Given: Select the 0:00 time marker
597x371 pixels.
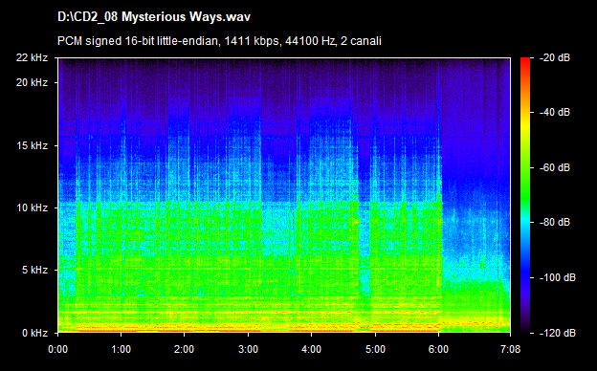Looking at the screenshot, I should coord(57,349).
